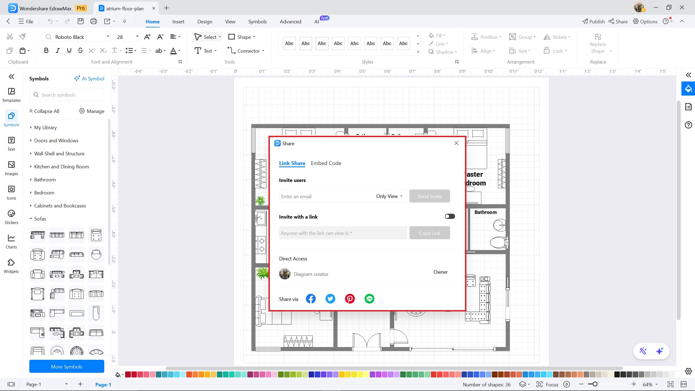Screen dimensions: 695x391
Task: Share via Pinterest
Action: coord(350,299)
